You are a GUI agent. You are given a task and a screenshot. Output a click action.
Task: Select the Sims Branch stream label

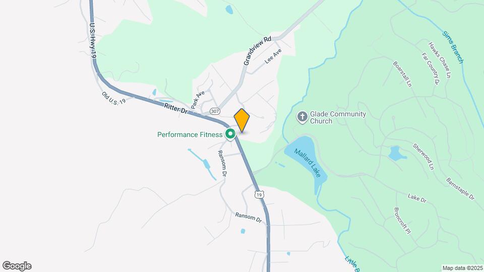(x=453, y=47)
